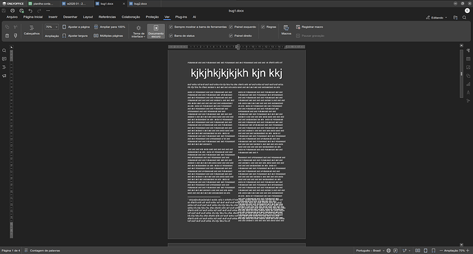This screenshot has width=473, height=254.
Task: Open the feedback icon in the left sidebar
Action: click(x=4, y=75)
